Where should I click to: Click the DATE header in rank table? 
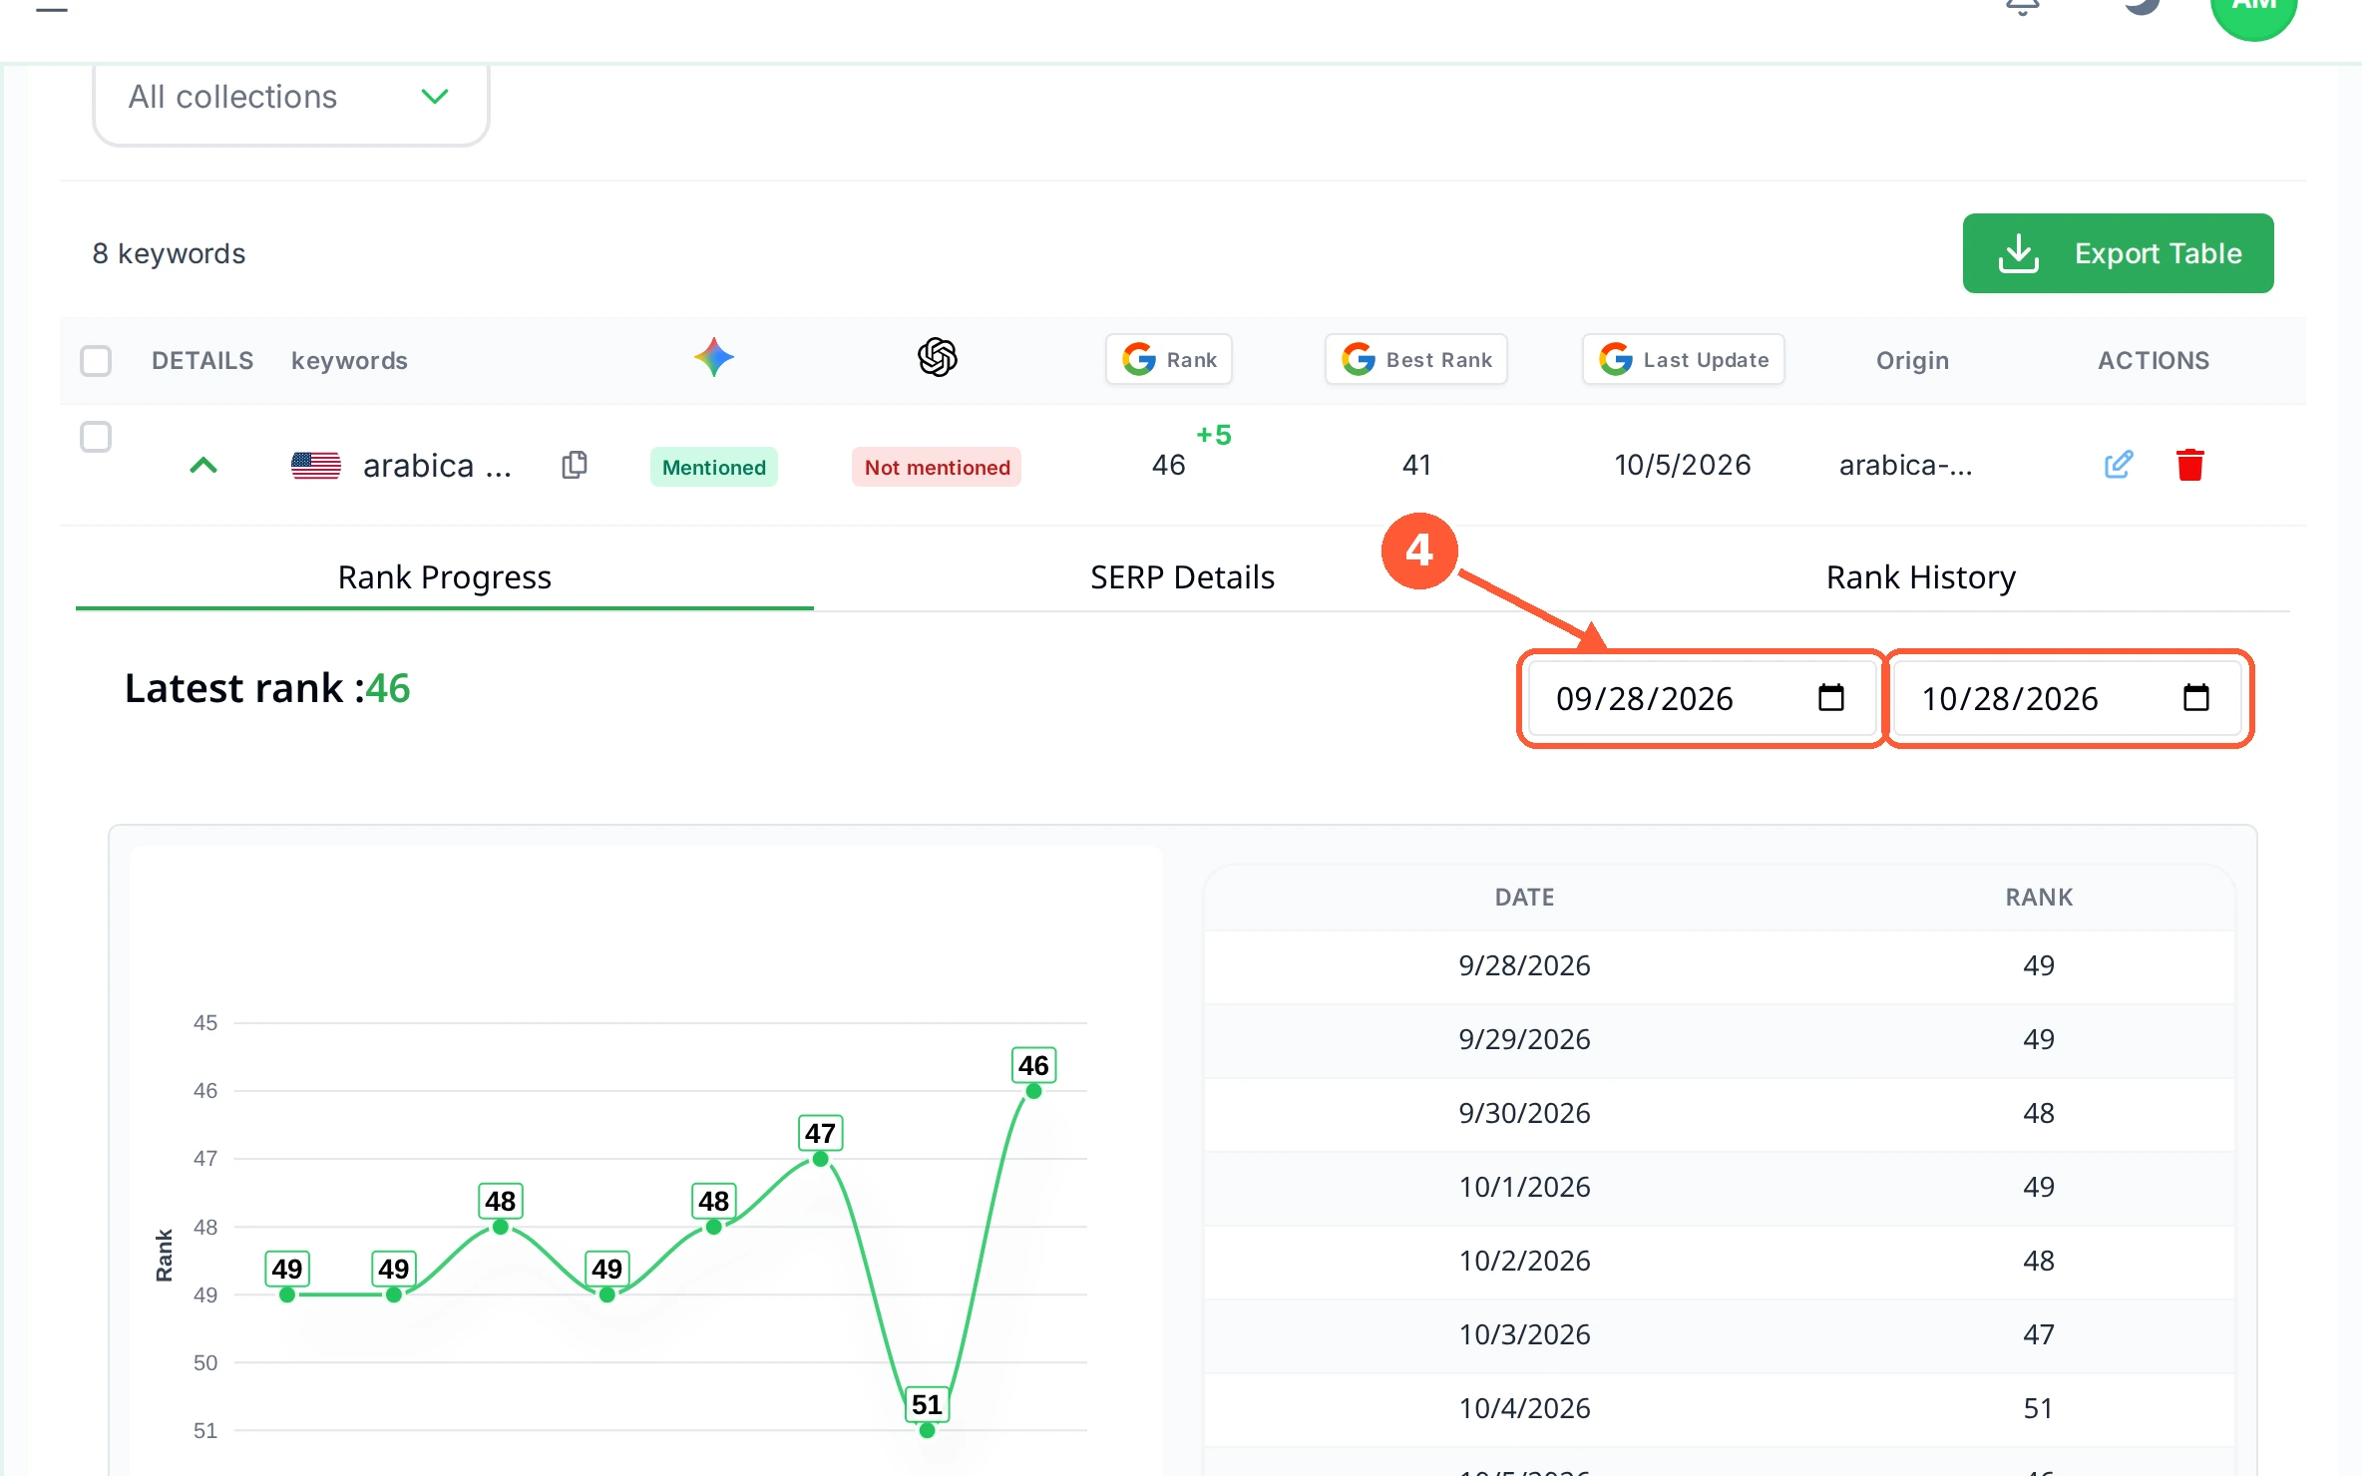point(1524,897)
